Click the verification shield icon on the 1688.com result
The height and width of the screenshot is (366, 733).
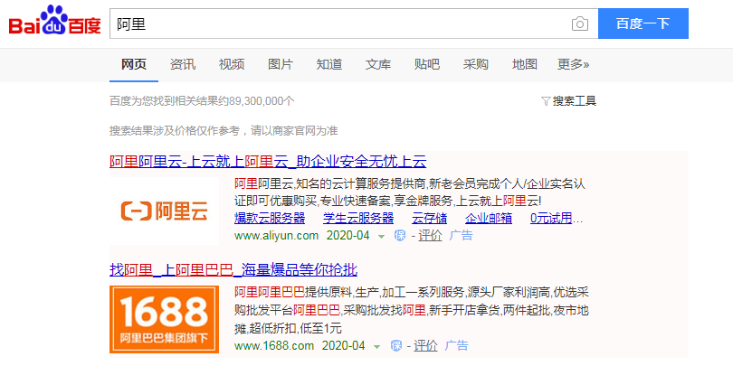(x=396, y=346)
